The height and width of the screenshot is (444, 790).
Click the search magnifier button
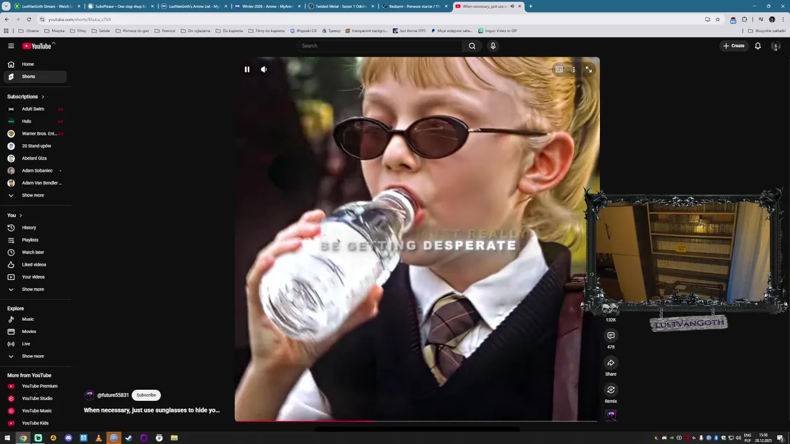(x=472, y=46)
